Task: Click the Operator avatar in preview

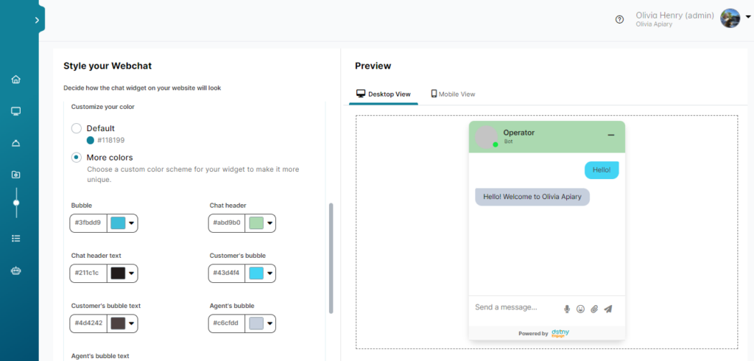Action: (x=486, y=137)
